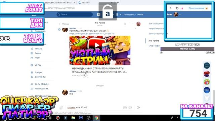Open a new browser tab with plus
Viewport: 215px width, 121px height.
click(118, 3)
